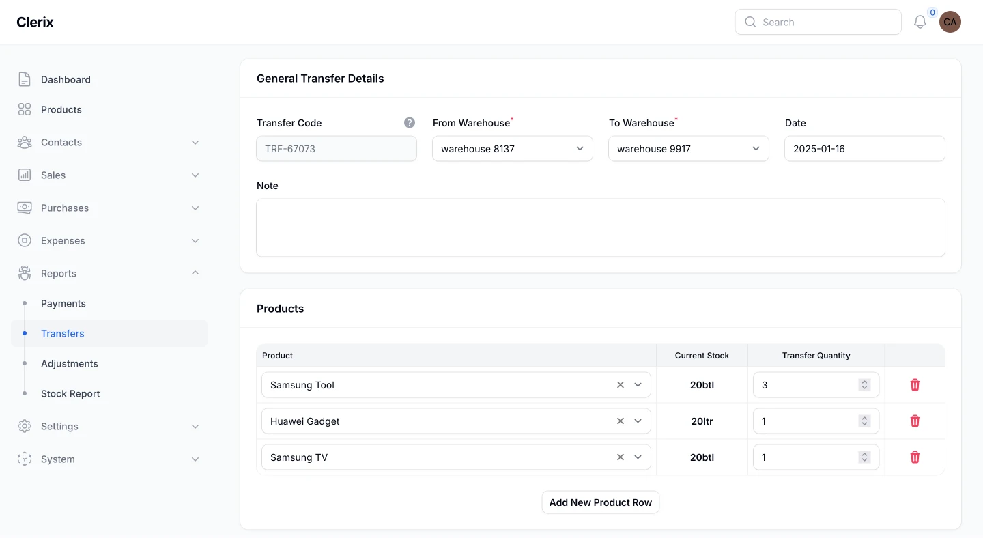
Task: Click the 20ltr stock value
Action: pyautogui.click(x=702, y=421)
